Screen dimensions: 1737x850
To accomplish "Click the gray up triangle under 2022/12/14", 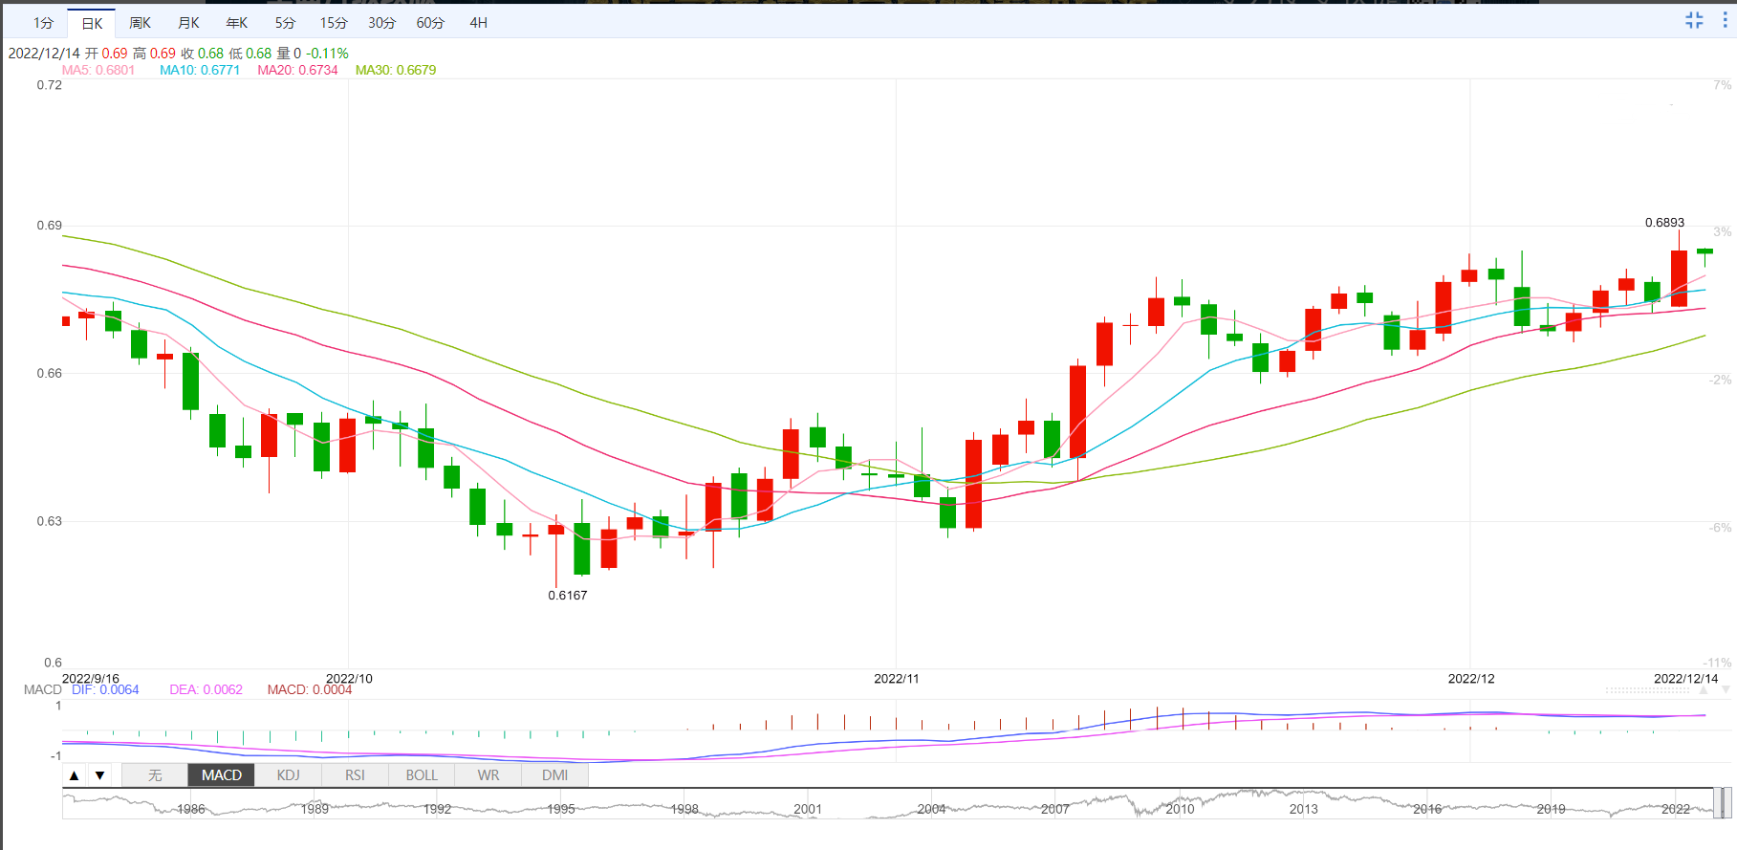I will pyautogui.click(x=1704, y=689).
